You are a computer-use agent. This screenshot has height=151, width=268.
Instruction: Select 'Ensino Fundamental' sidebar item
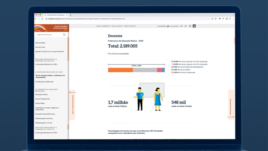pos(42,99)
